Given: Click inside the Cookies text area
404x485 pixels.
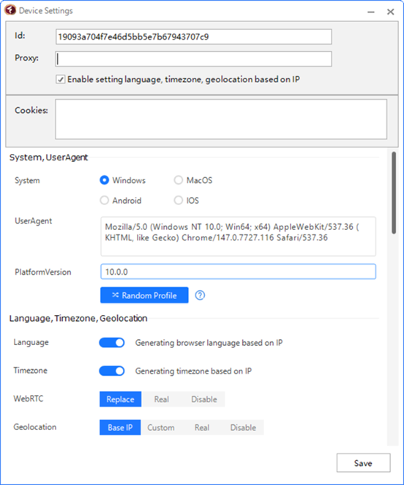Looking at the screenshot, I should pos(221,119).
